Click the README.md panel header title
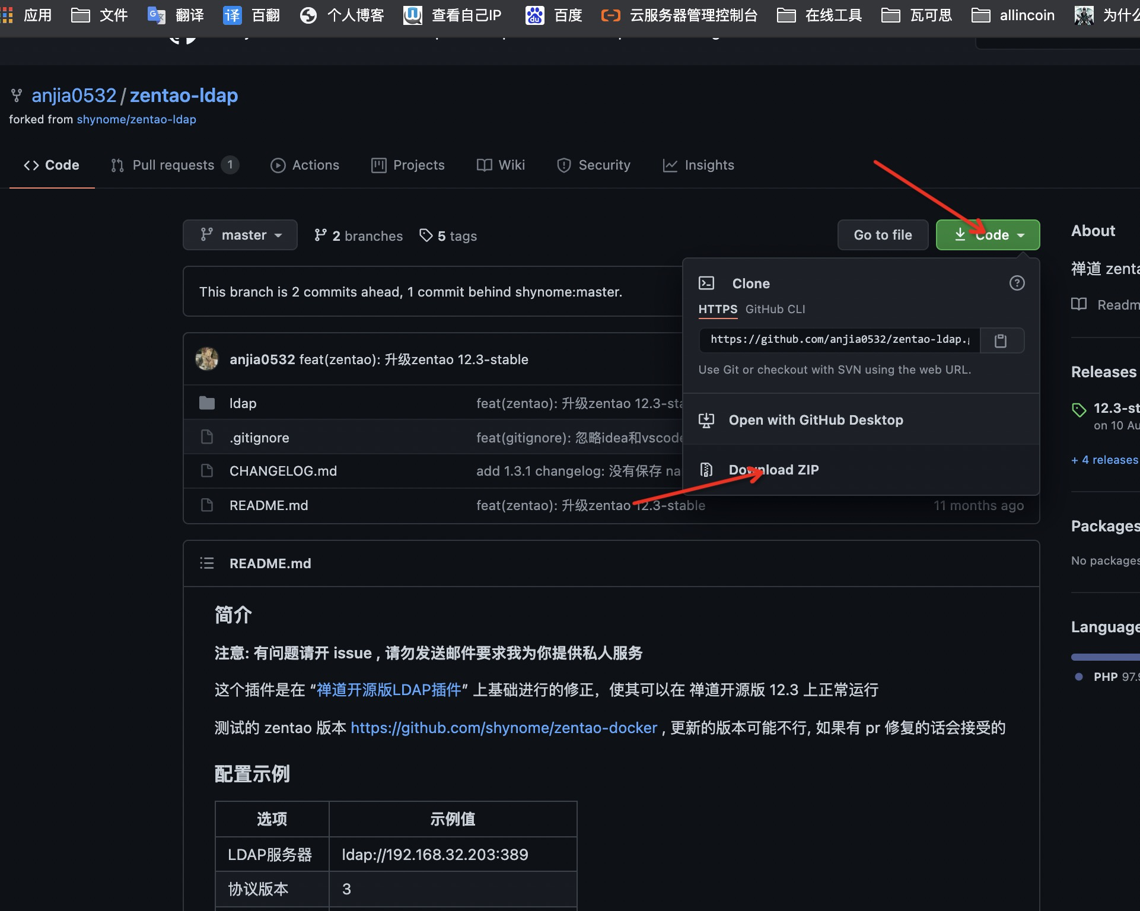This screenshot has width=1140, height=911. click(270, 563)
